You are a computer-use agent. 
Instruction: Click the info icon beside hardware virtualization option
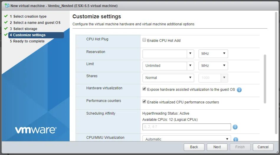[239, 90]
